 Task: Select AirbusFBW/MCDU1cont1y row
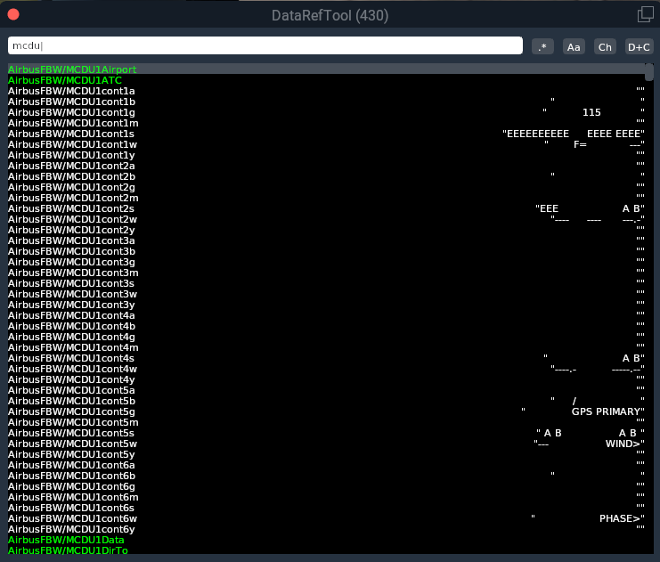[x=326, y=155]
